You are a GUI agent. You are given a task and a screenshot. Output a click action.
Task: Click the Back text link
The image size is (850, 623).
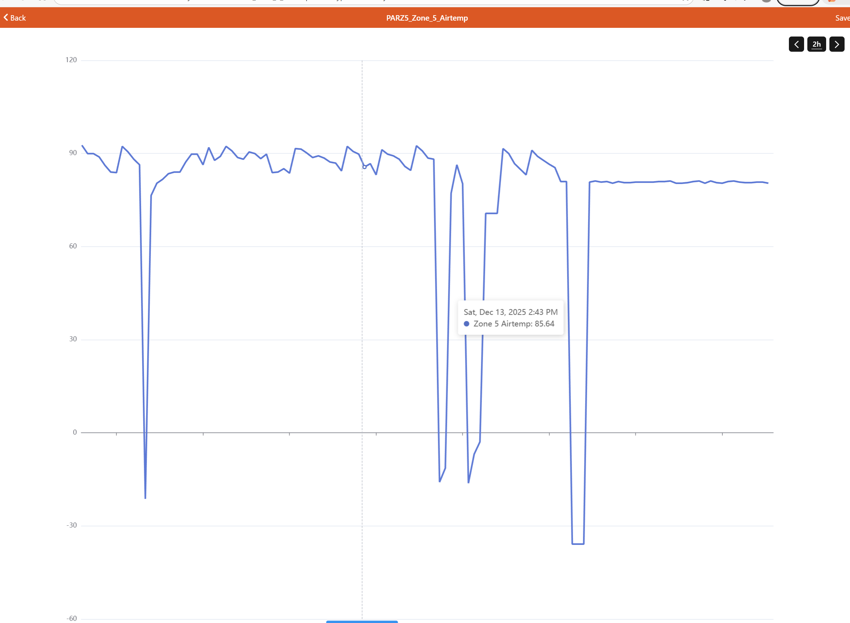click(x=18, y=18)
